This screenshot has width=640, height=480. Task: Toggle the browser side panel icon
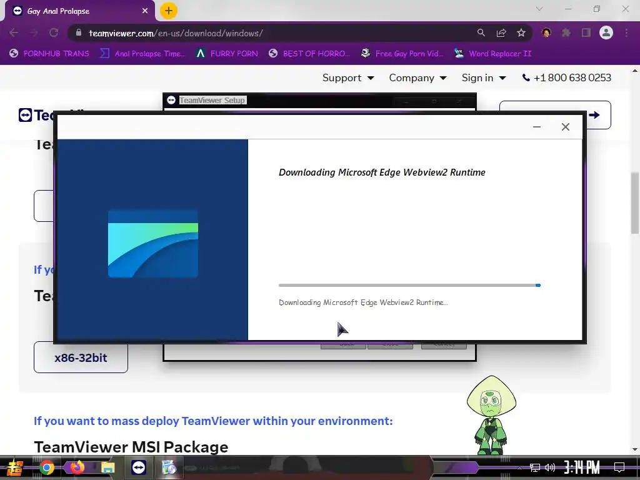[x=586, y=33]
